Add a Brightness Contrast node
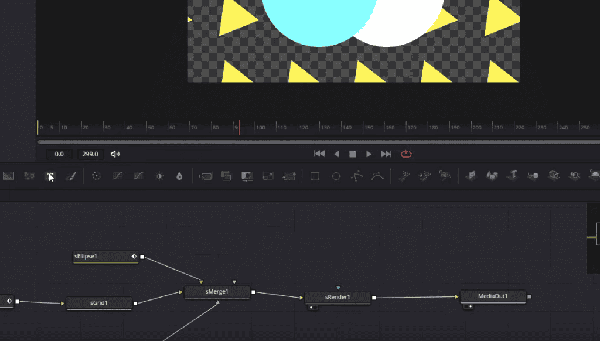 click(159, 176)
